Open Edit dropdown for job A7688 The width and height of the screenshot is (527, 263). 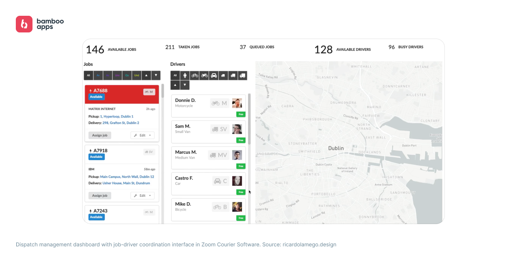142,135
